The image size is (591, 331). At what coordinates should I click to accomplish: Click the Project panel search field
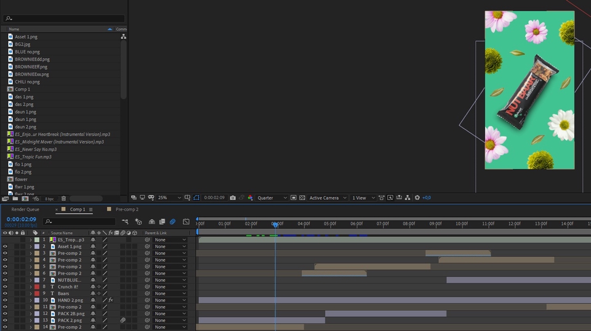tap(63, 18)
